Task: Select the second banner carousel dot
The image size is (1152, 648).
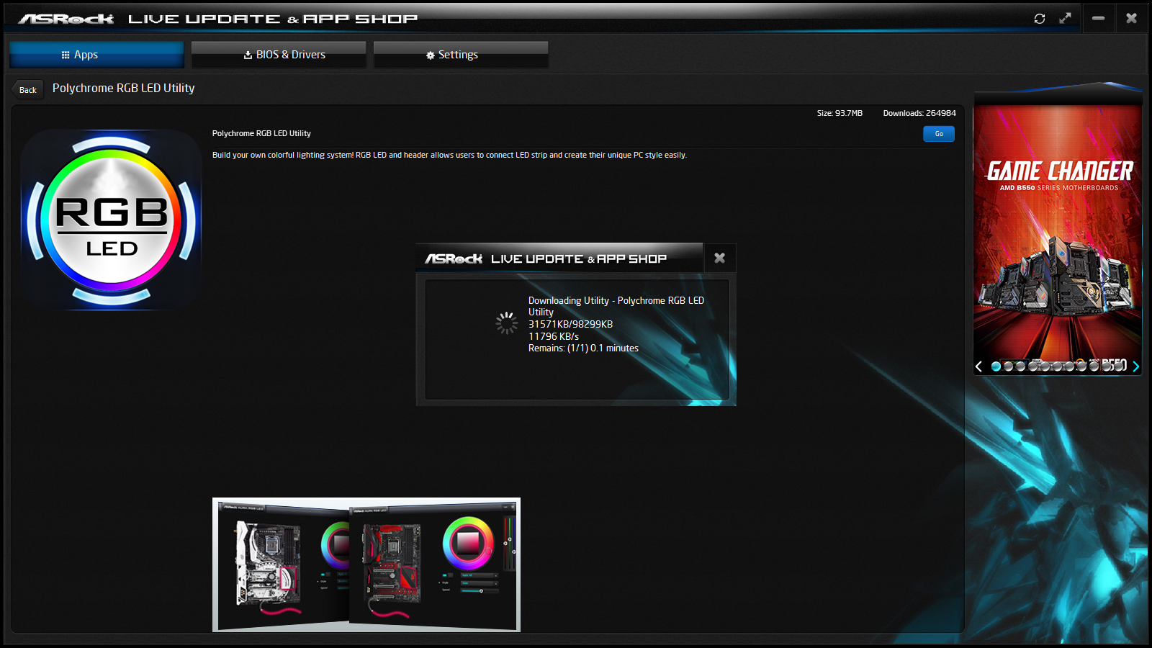Action: click(x=1008, y=366)
